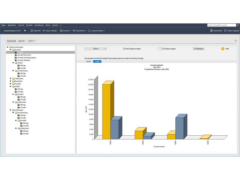Image resolution: width=240 pixels, height=180 pixels.
Task: Open the Renner dropdown
Action: [x=96, y=49]
